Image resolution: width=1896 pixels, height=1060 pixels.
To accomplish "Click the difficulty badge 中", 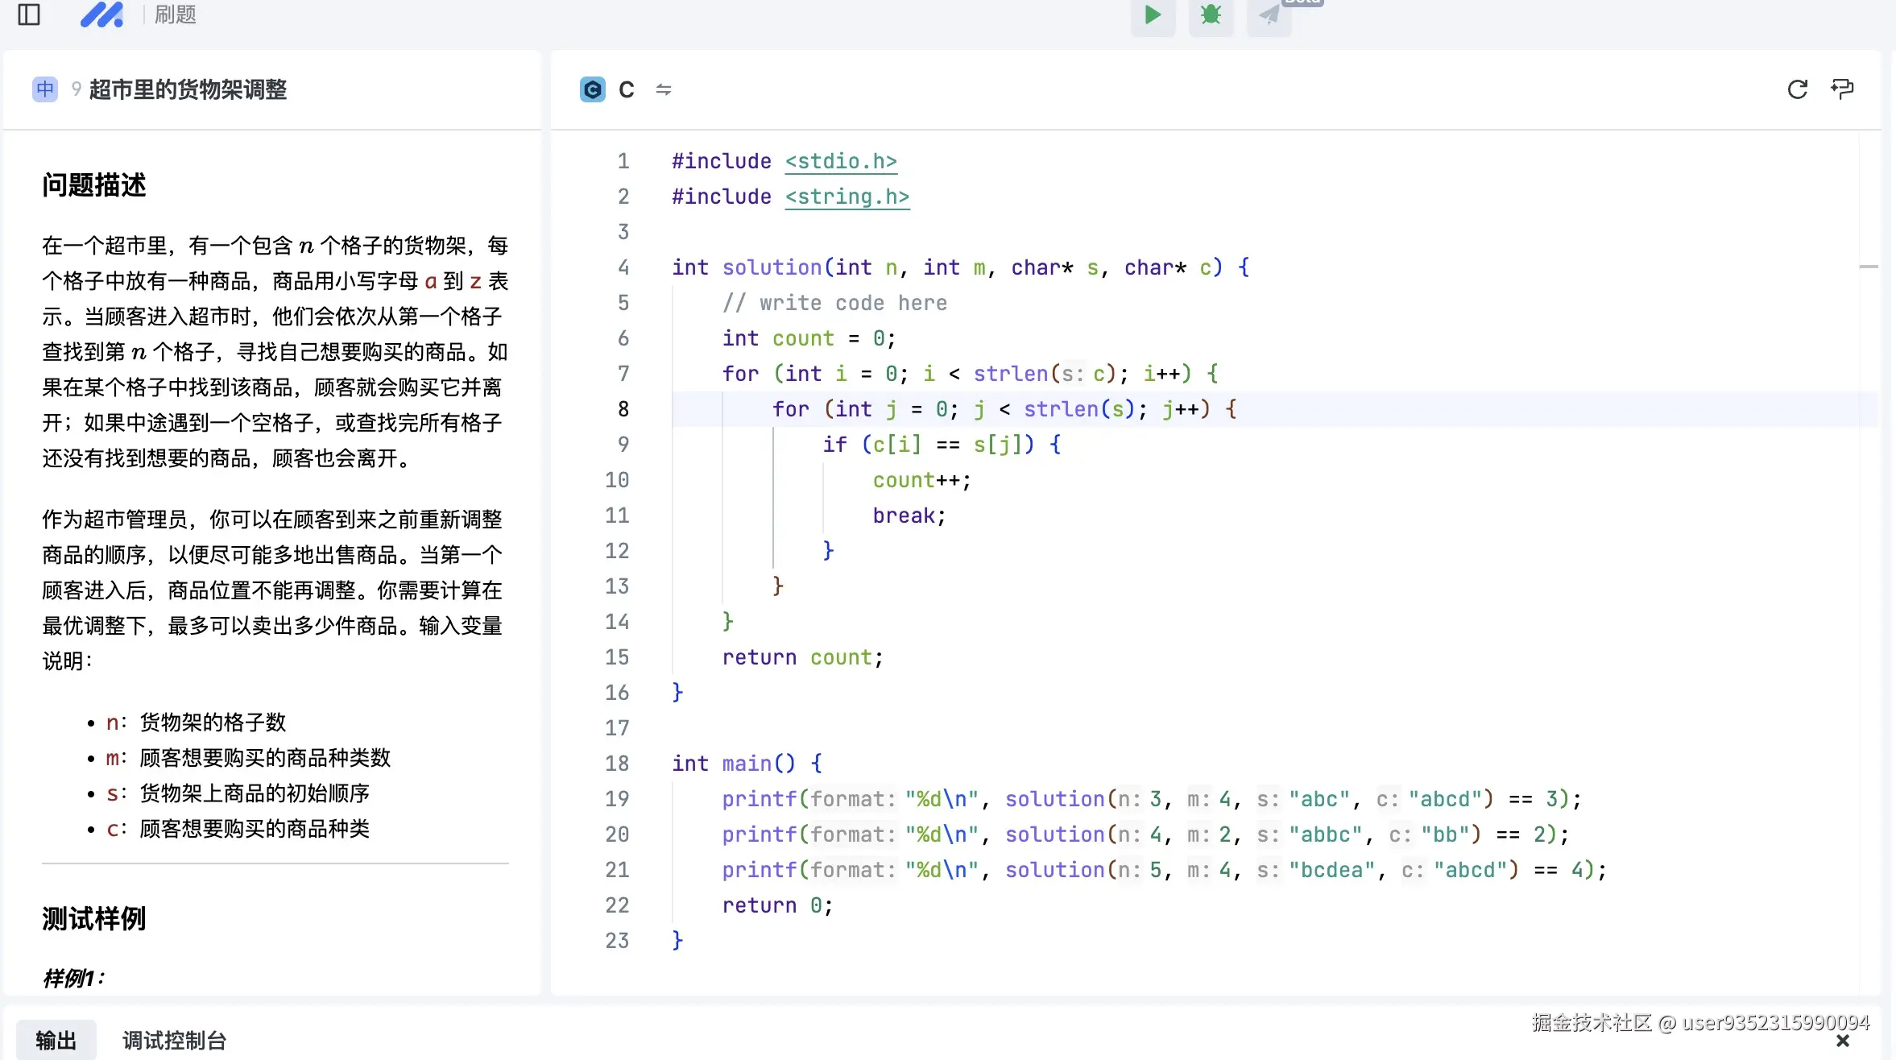I will (45, 89).
